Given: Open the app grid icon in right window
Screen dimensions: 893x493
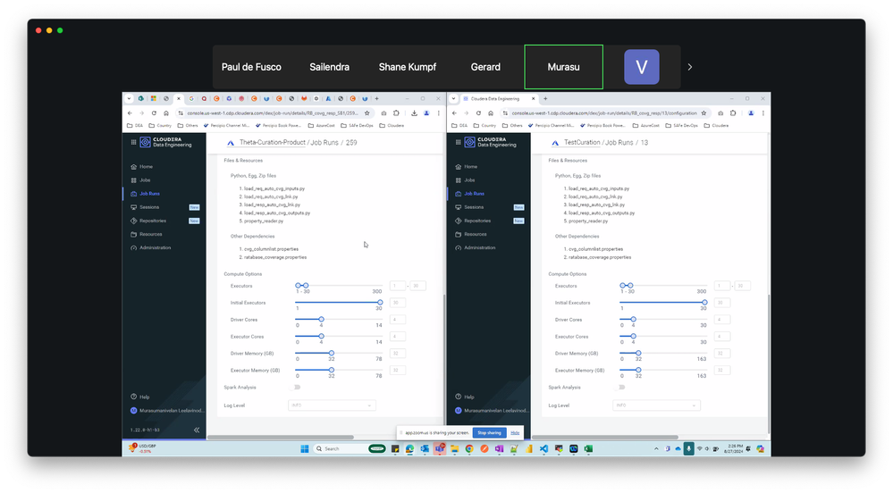Looking at the screenshot, I should click(x=459, y=142).
